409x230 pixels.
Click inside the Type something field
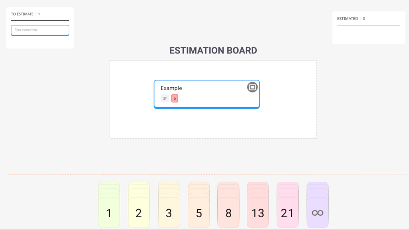(40, 30)
